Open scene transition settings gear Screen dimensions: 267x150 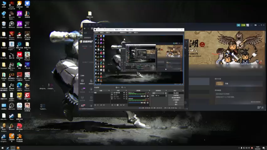coord(166,93)
